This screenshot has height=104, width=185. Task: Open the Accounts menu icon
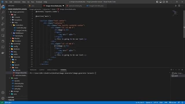point(3,92)
